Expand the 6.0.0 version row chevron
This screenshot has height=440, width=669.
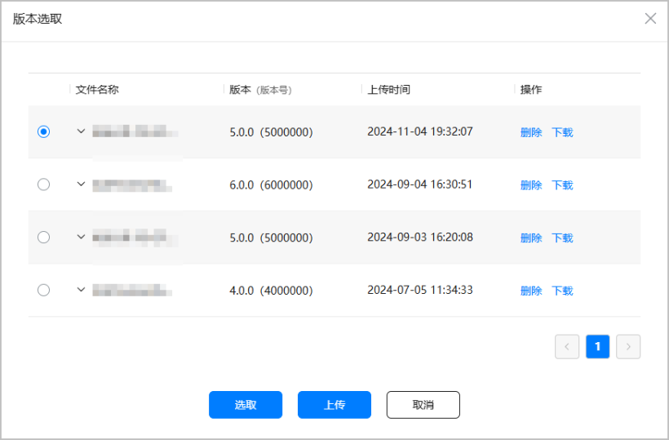tap(81, 184)
